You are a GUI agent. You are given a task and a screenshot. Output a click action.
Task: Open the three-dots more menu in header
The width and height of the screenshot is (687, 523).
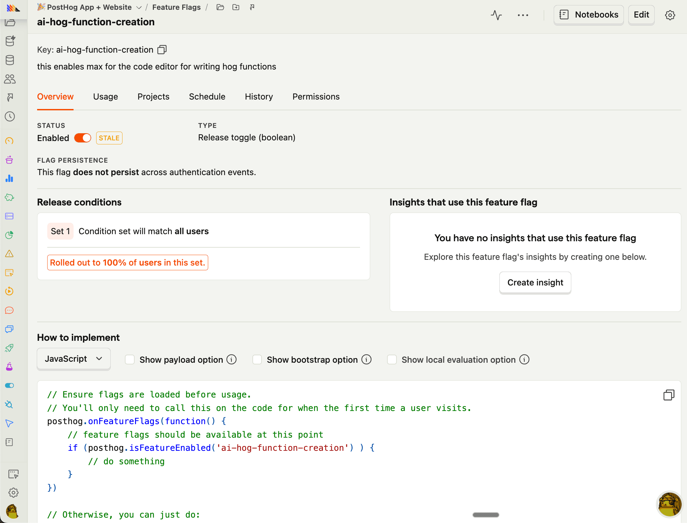[523, 15]
